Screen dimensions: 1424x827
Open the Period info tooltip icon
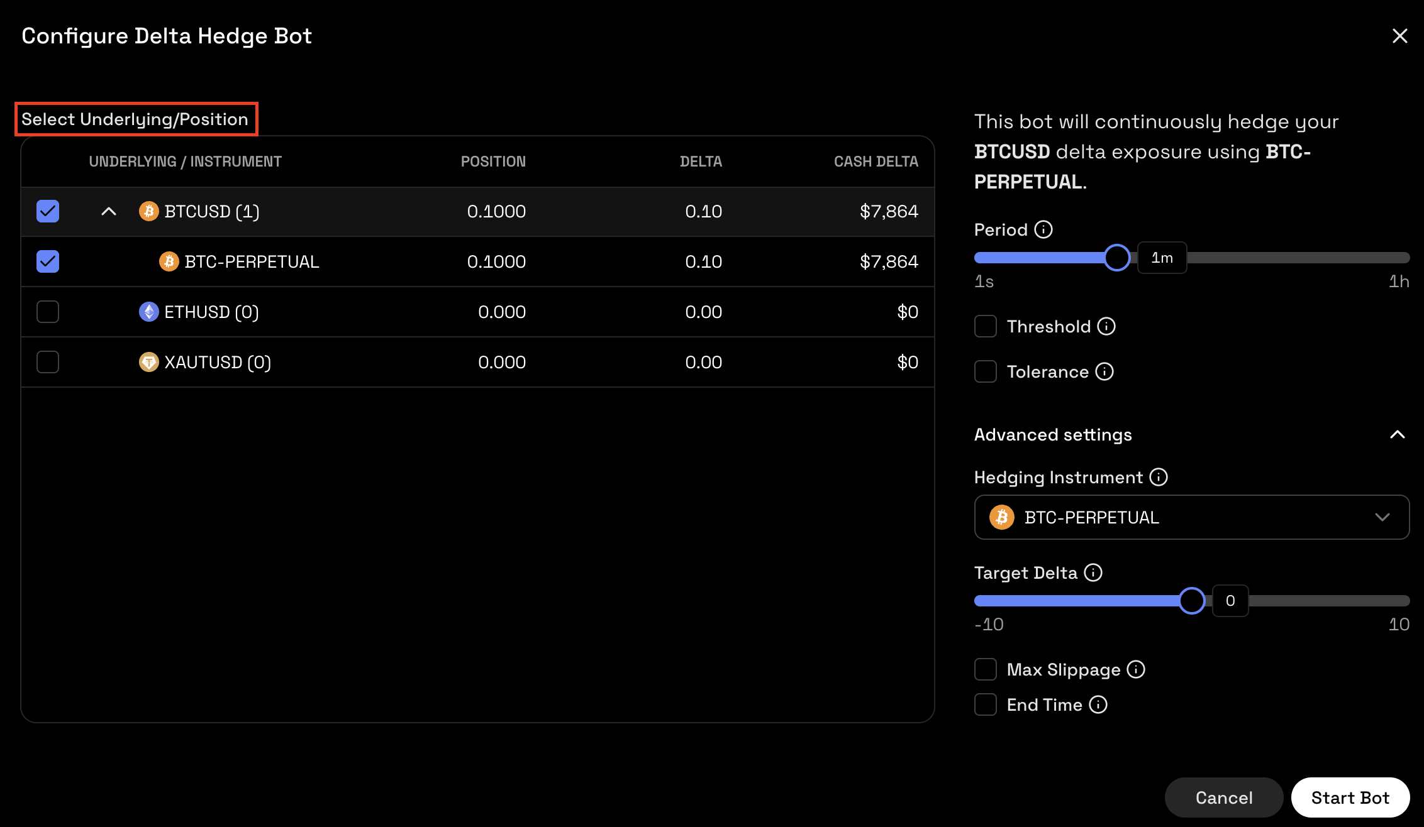(x=1043, y=230)
